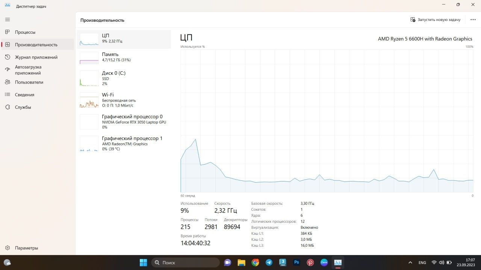Click the Дескрипторы count 89694

point(232,227)
